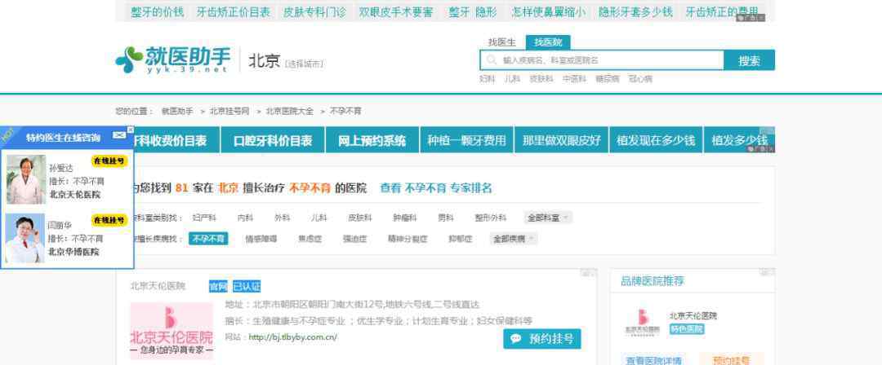Click the 官网 badge next to 北京天伦医院

point(218,287)
